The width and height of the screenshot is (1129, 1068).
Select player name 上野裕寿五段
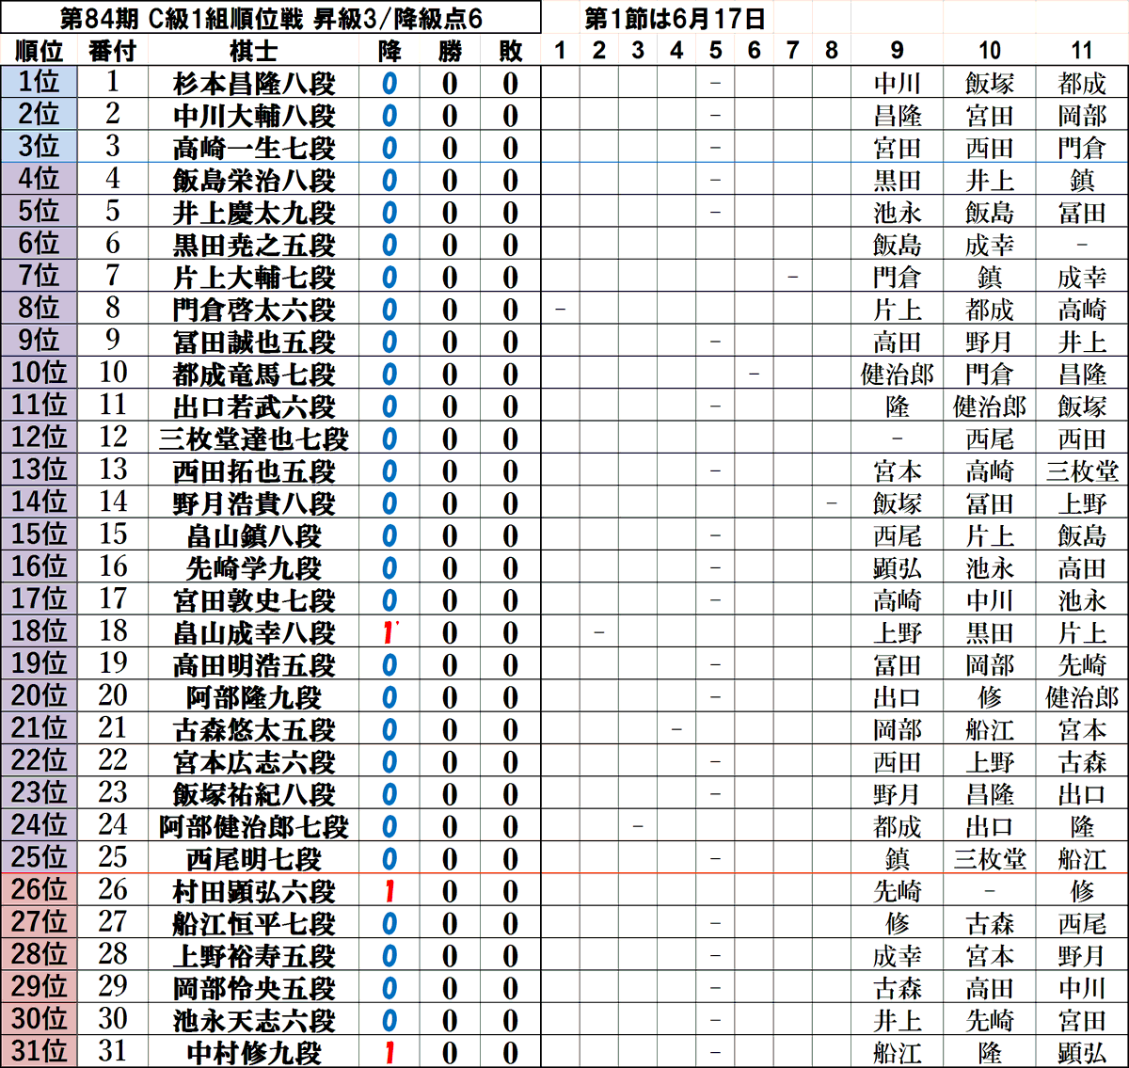254,956
